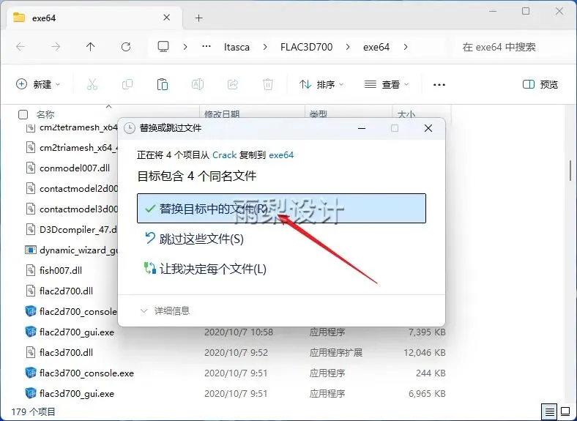Click the Forward navigation arrow
Image resolution: width=577 pixels, height=421 pixels.
point(56,47)
